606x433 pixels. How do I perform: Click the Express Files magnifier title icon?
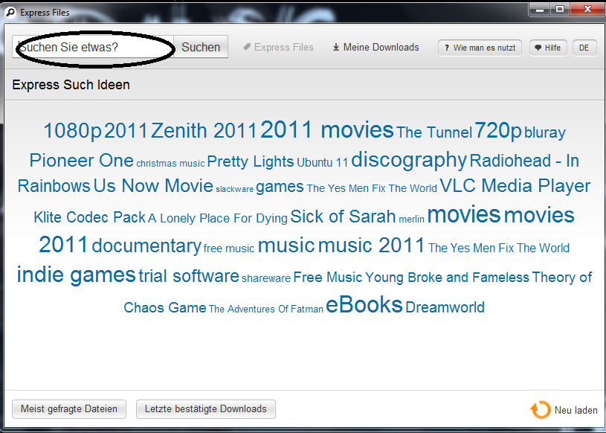[x=10, y=13]
